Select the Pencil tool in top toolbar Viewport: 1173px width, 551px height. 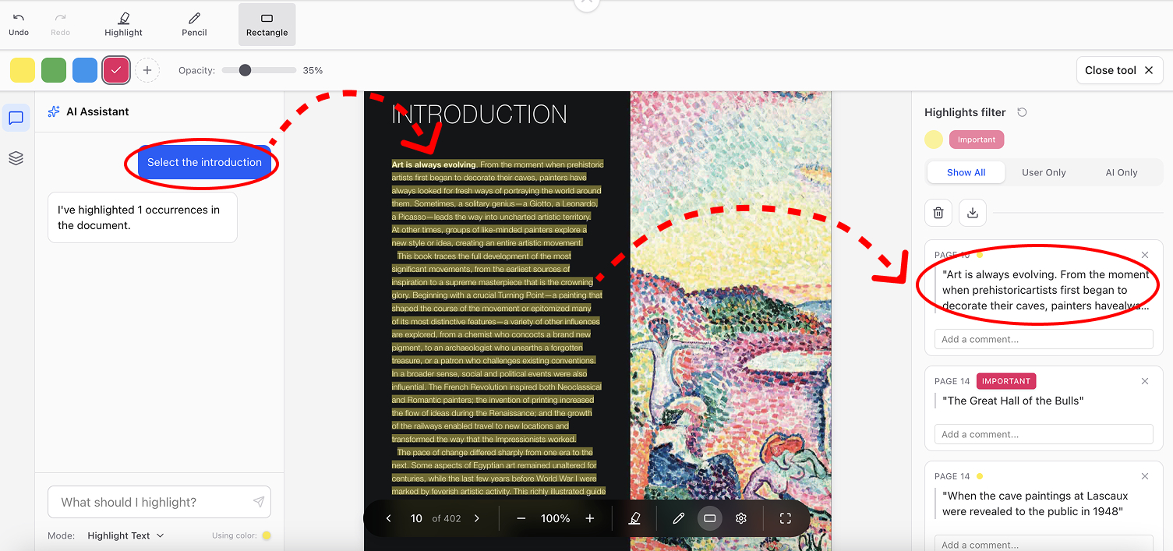[x=194, y=24]
